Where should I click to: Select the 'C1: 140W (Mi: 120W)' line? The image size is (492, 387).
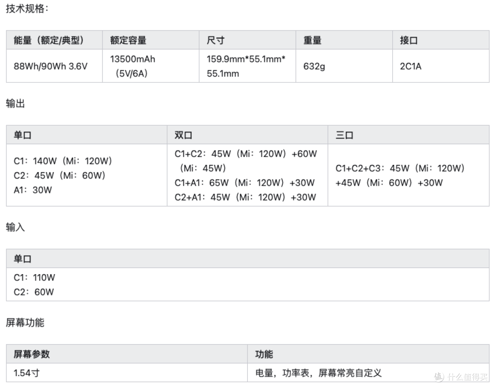point(63,161)
